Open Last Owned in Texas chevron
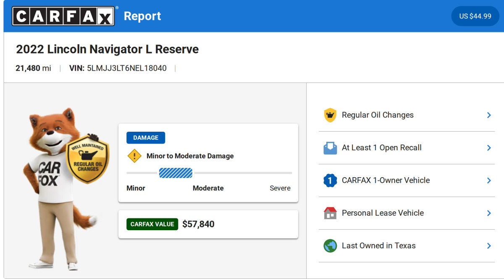This screenshot has width=504, height=279. click(x=489, y=246)
